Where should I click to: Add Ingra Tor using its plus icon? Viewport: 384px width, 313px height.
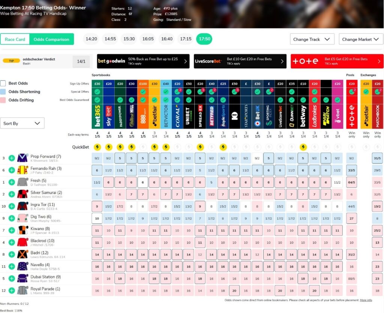[12, 206]
